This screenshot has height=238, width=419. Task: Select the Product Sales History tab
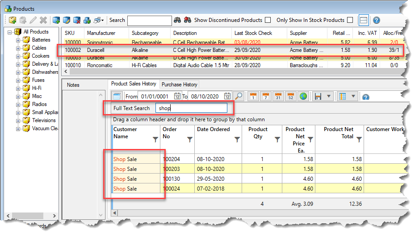(x=134, y=84)
